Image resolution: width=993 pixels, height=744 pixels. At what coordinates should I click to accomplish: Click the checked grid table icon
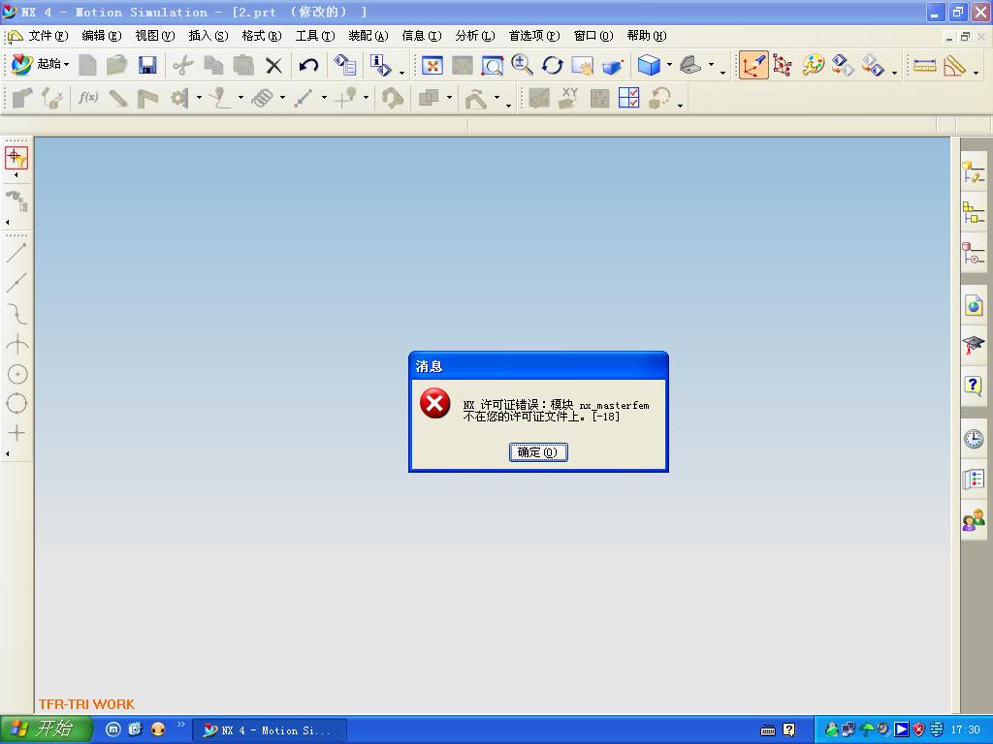[x=628, y=98]
